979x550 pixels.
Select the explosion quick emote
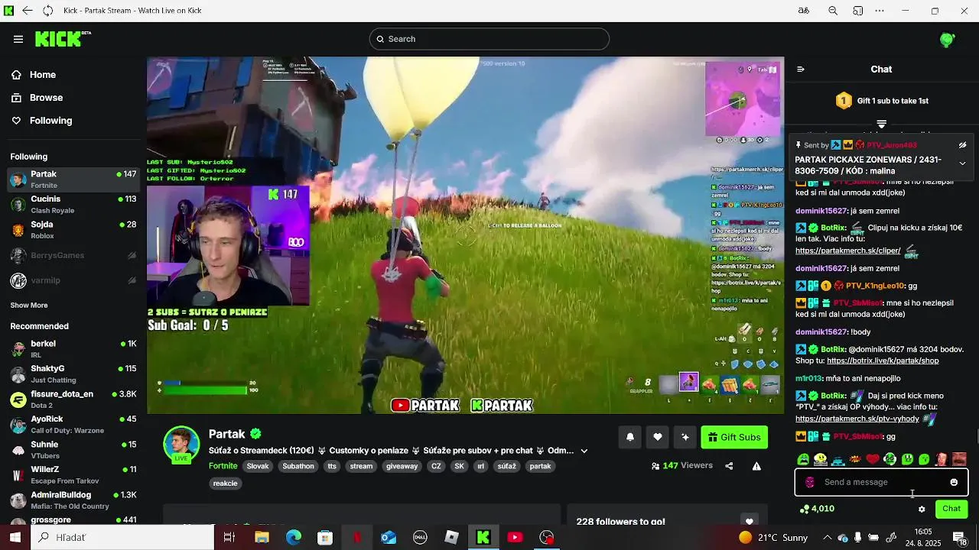click(855, 459)
